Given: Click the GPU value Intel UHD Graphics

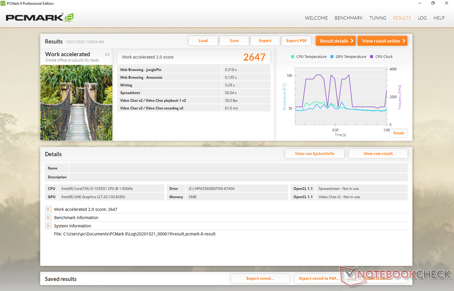Looking at the screenshot, I should coord(93,197).
